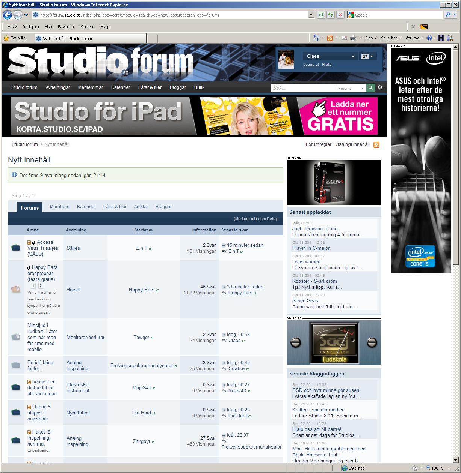This screenshot has height=473, width=461.
Task: Click the SAE Institute ljudskola ad banner
Action: coord(334,343)
